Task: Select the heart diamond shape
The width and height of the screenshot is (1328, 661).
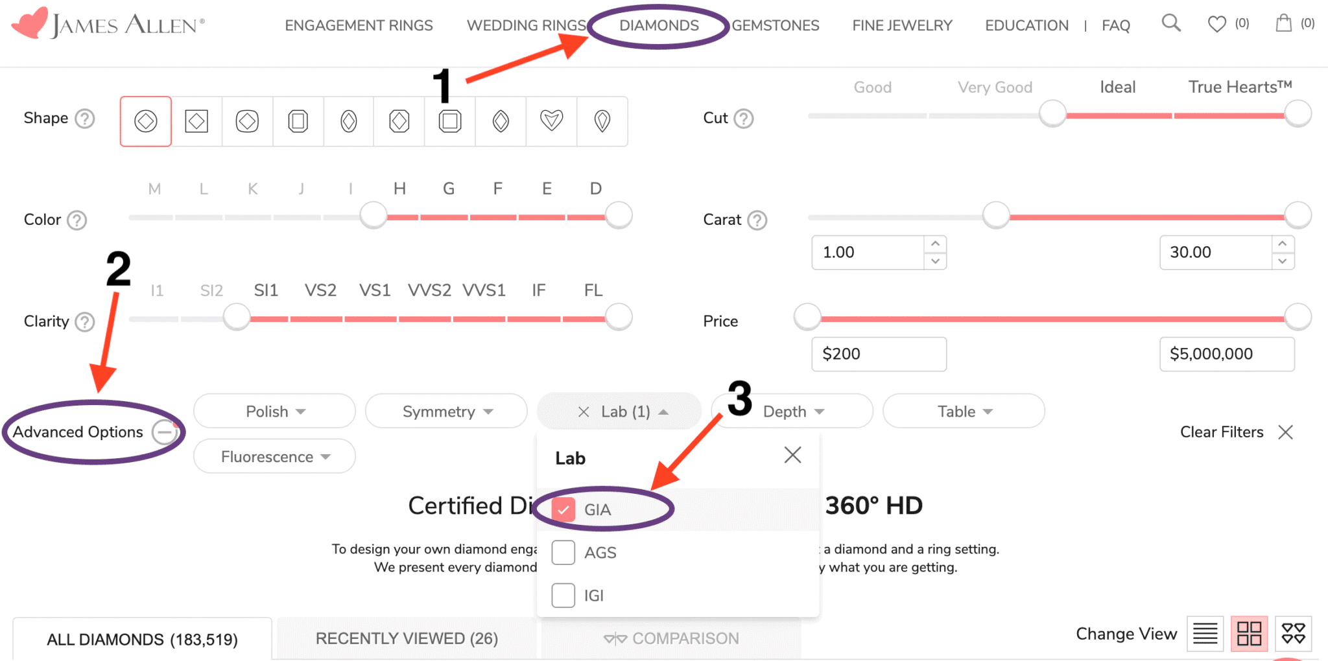Action: tap(551, 121)
